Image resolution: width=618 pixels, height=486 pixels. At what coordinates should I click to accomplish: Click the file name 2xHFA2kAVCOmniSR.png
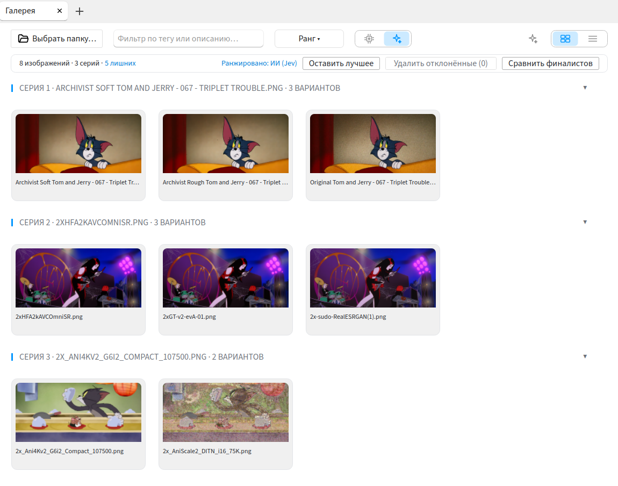point(49,317)
